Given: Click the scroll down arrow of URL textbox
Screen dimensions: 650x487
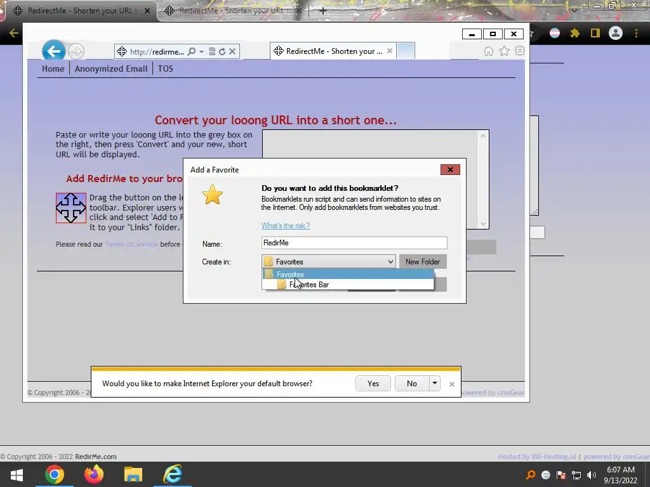Looking at the screenshot, I should [483, 224].
